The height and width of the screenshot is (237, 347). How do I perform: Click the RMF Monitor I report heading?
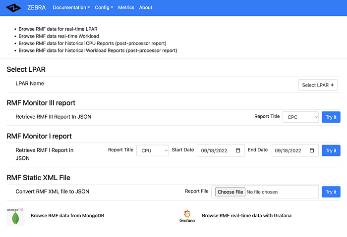(x=39, y=136)
